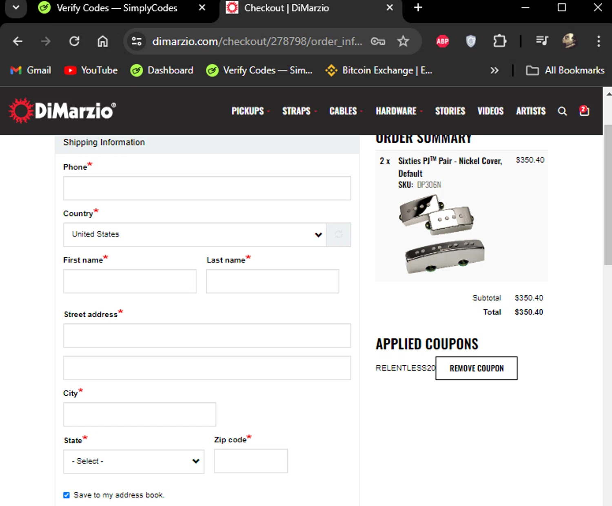
Task: Open the State select dropdown
Action: click(x=134, y=462)
